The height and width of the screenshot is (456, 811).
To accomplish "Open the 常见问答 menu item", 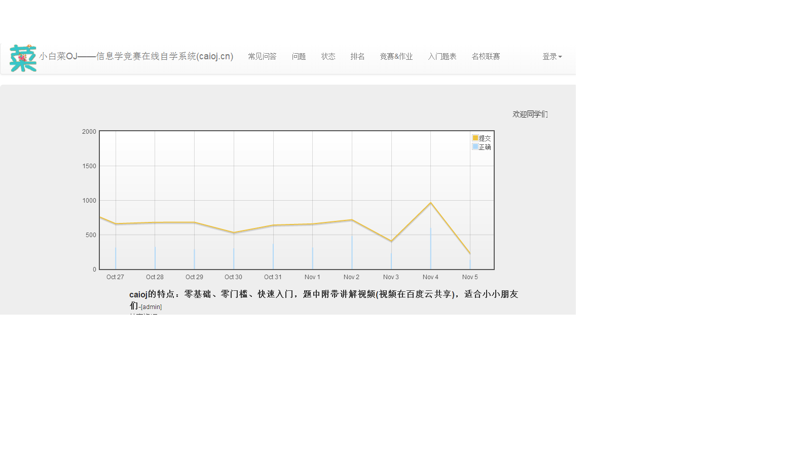I will [262, 56].
